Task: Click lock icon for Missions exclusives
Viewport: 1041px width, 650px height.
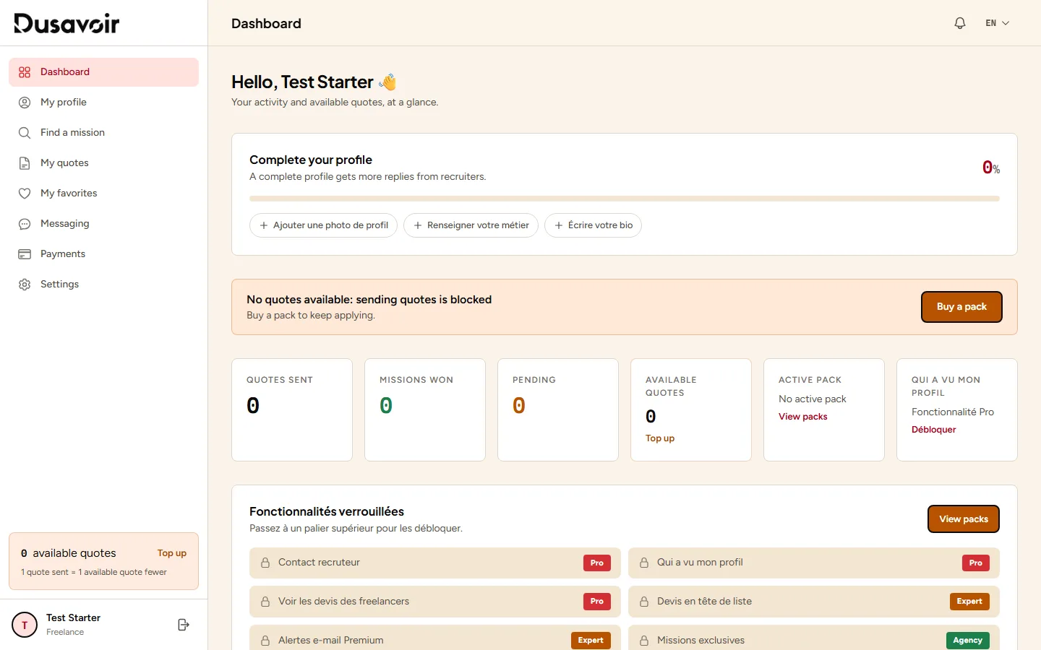Action: point(644,641)
